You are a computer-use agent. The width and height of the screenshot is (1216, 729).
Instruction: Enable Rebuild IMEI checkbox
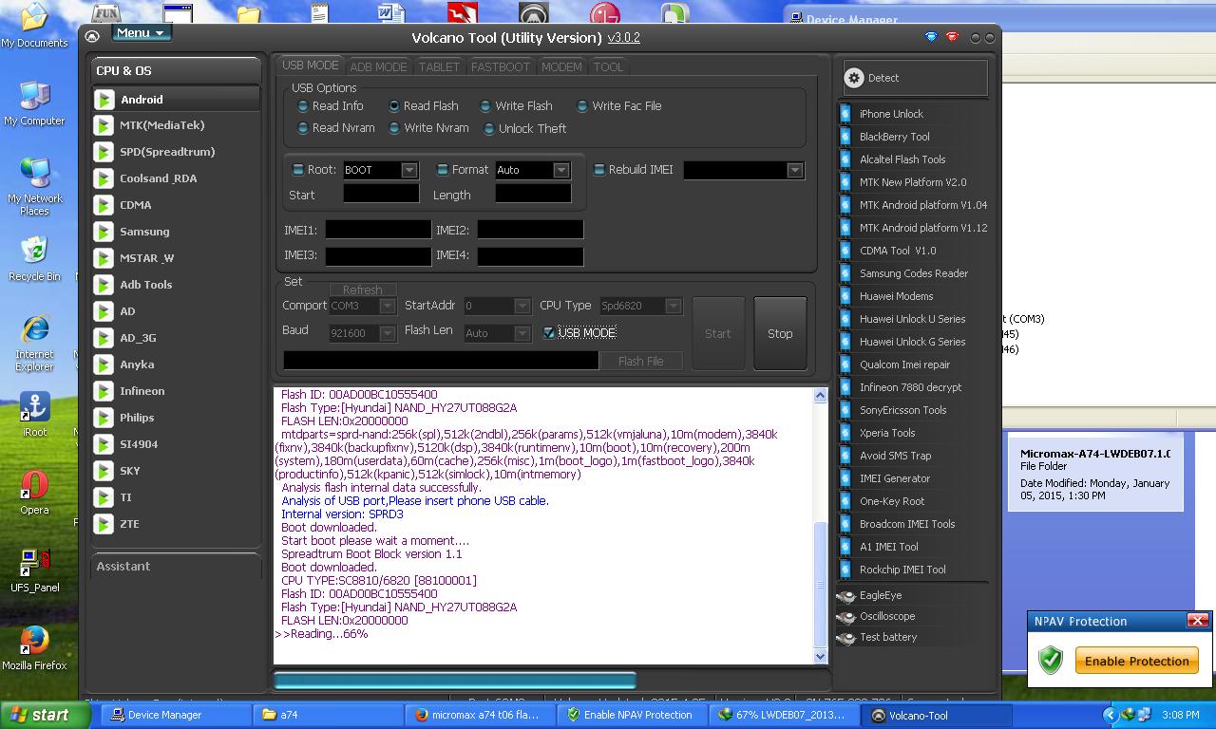tap(598, 170)
